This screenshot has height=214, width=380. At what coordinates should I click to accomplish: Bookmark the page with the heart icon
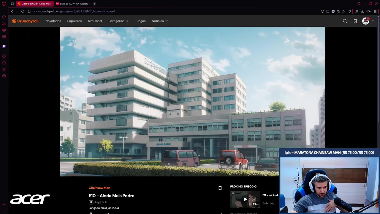349,11
